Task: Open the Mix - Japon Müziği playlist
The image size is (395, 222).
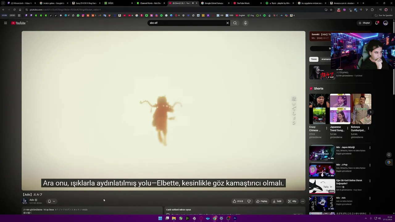Action: coord(322,153)
